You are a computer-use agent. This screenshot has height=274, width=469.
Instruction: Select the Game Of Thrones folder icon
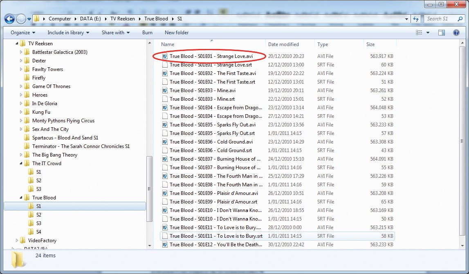tap(27, 86)
